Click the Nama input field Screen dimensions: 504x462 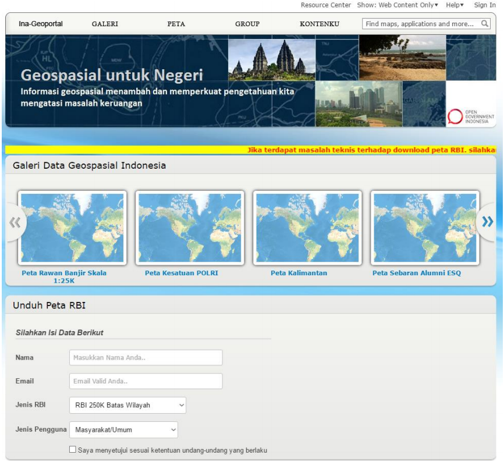click(x=145, y=357)
